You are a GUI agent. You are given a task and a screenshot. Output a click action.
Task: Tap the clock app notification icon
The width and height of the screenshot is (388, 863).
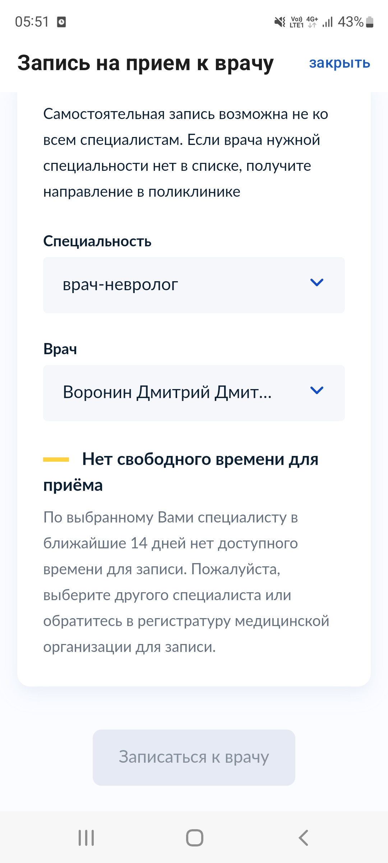[61, 22]
